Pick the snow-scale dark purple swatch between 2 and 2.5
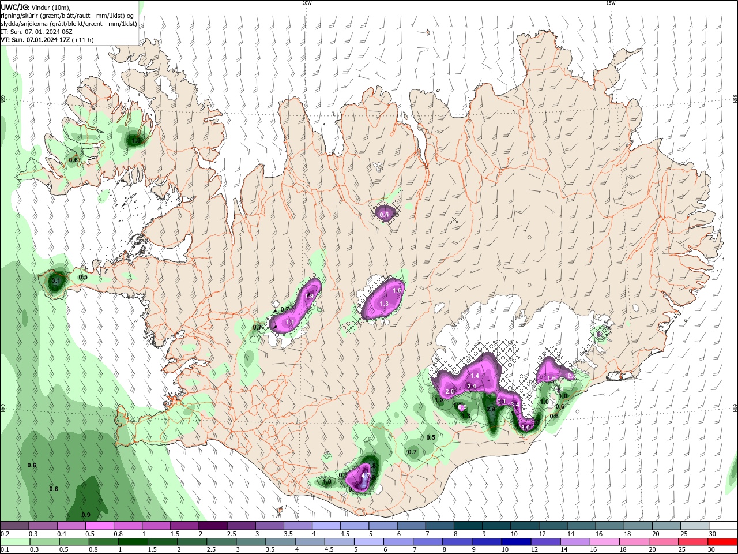This screenshot has width=738, height=554. (213, 526)
